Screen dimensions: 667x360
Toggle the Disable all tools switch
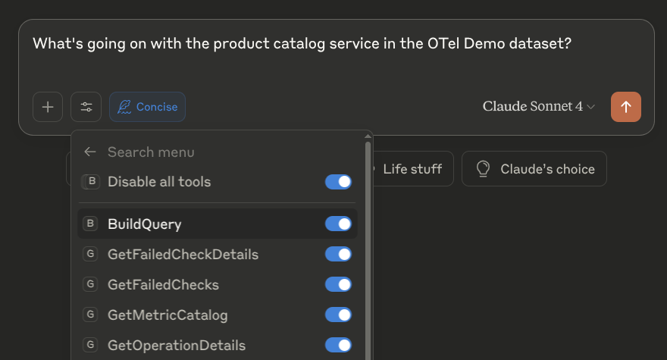pos(338,182)
